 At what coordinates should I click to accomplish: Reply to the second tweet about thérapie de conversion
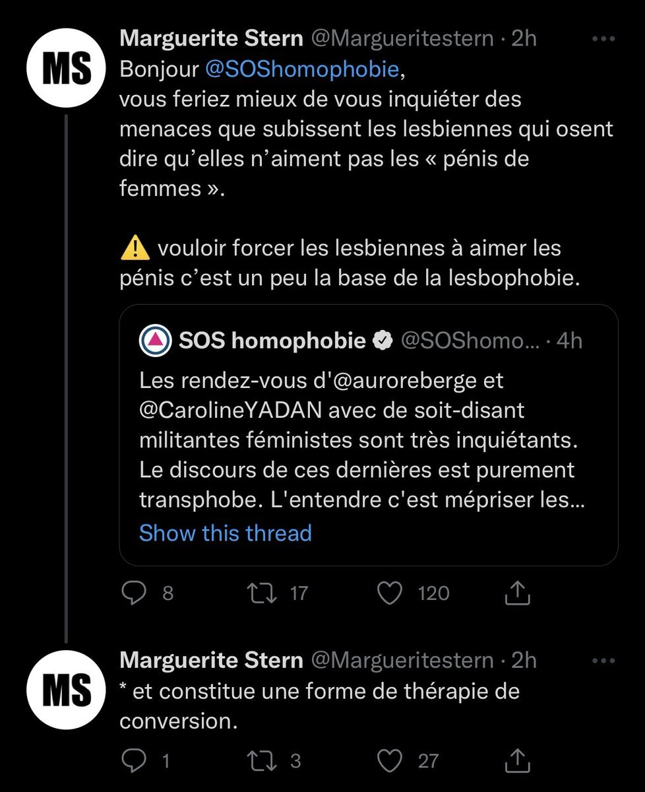pos(135,760)
